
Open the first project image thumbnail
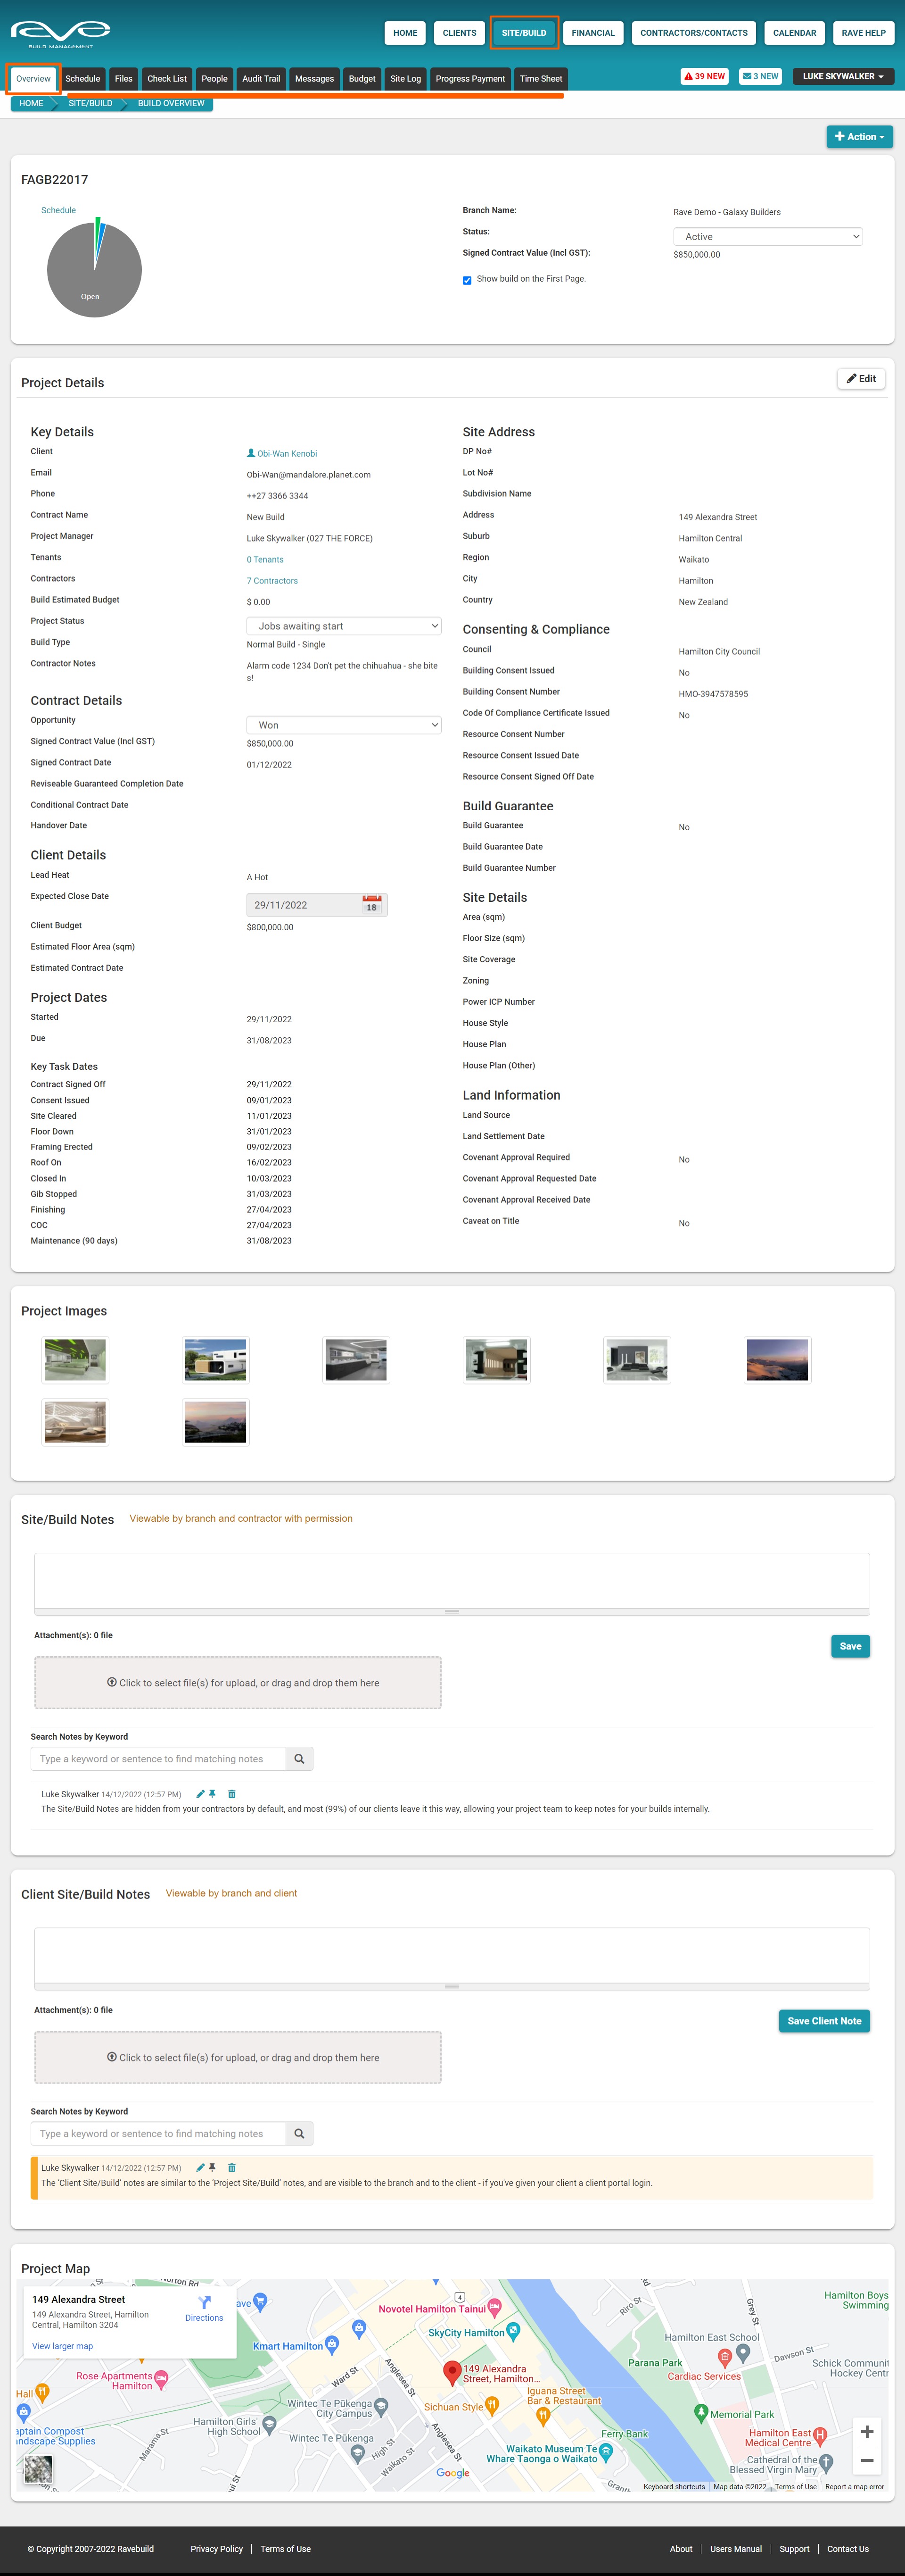click(x=75, y=1360)
